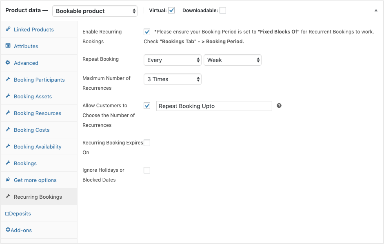Screen dimensions: 384x244
Task: Open the Booking Availability tab
Action: [x=39, y=146]
